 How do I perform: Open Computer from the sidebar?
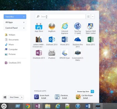click(x=11, y=49)
